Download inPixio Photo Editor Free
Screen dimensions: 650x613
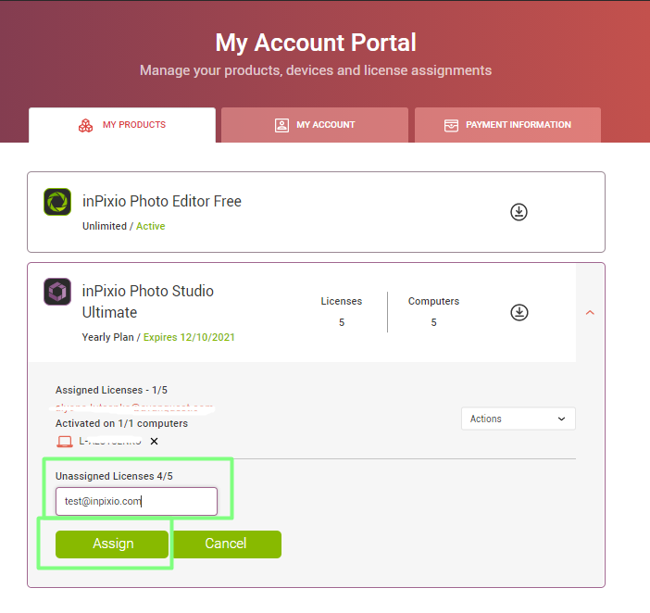[x=519, y=212]
